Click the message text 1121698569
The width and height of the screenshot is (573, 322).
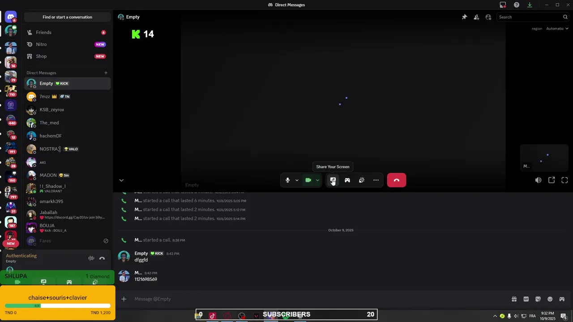[145, 279]
